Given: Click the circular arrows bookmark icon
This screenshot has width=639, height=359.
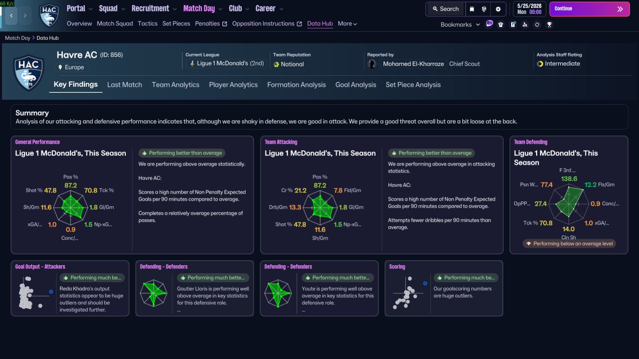Looking at the screenshot, I should 537,24.
